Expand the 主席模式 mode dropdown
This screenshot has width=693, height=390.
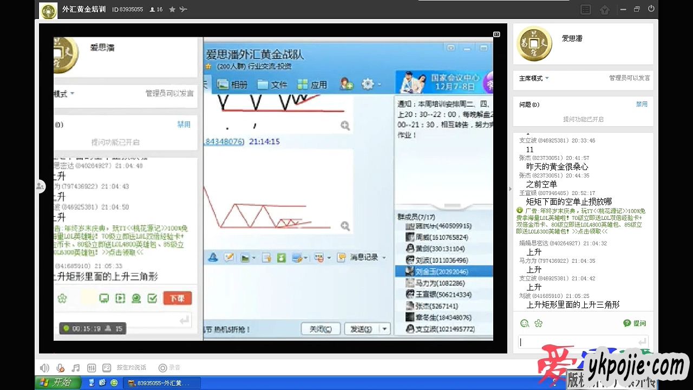coord(534,78)
